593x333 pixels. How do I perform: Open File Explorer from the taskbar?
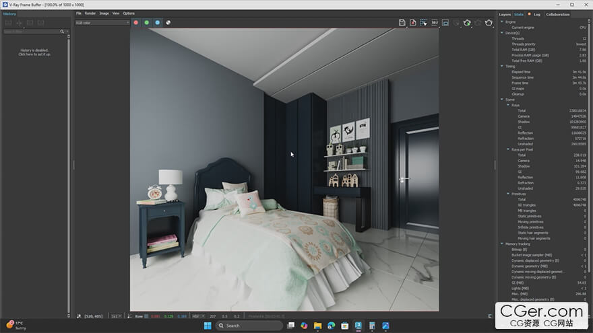pyautogui.click(x=317, y=326)
